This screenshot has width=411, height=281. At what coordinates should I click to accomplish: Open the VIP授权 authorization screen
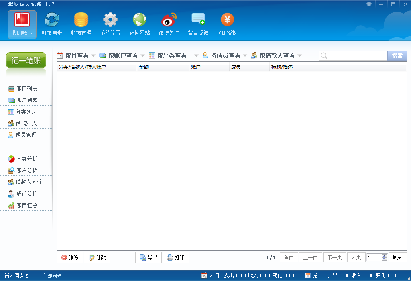(227, 23)
